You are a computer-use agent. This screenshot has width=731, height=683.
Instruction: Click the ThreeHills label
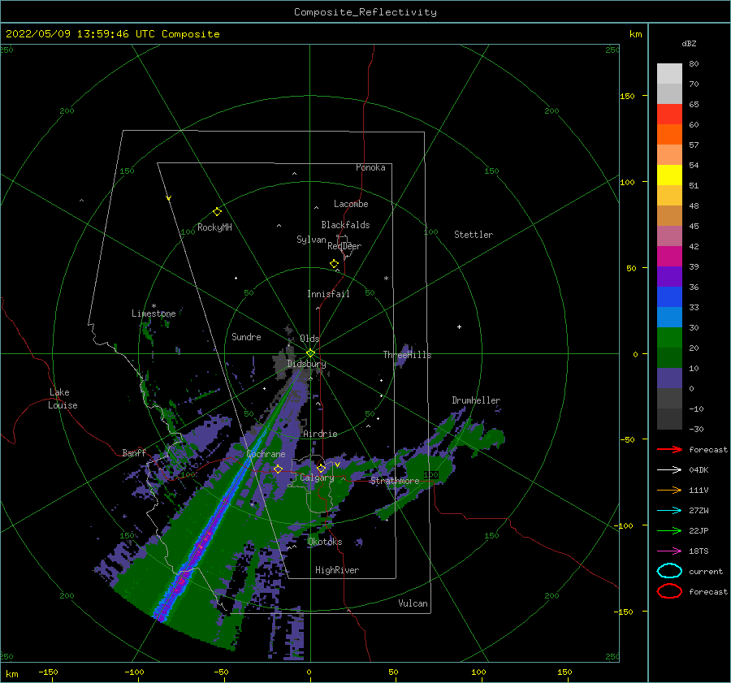click(x=407, y=355)
